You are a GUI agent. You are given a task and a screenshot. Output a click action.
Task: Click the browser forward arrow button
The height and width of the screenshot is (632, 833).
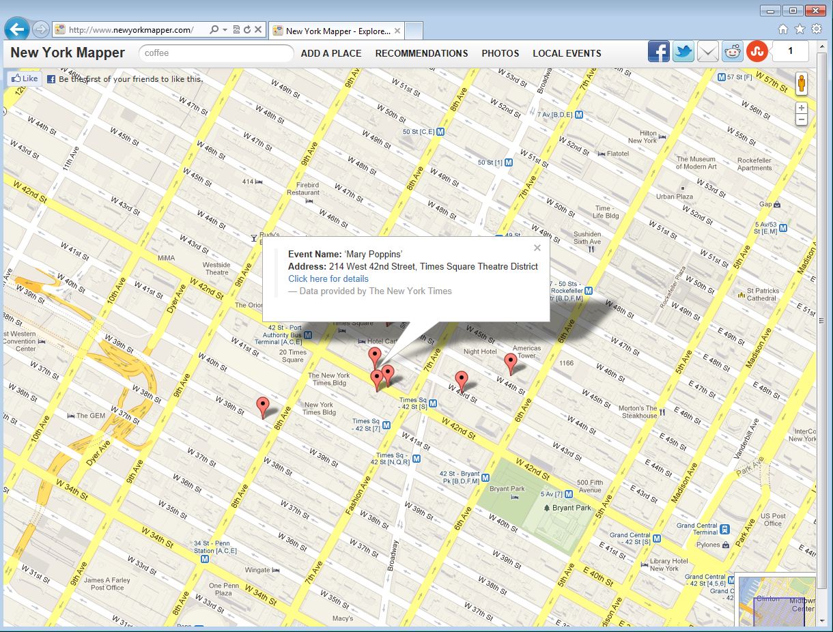tap(40, 29)
